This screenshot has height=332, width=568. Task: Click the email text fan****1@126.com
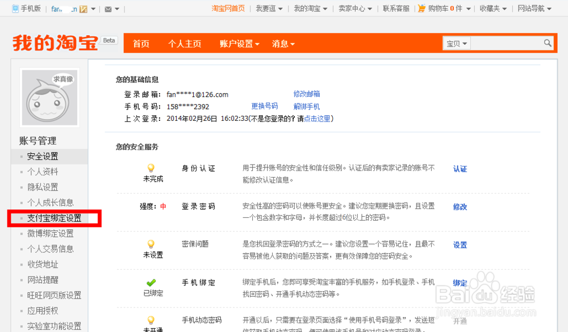[198, 95]
